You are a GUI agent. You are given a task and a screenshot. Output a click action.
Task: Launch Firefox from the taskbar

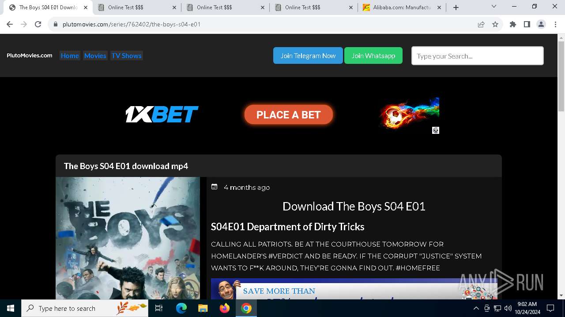[x=225, y=308]
